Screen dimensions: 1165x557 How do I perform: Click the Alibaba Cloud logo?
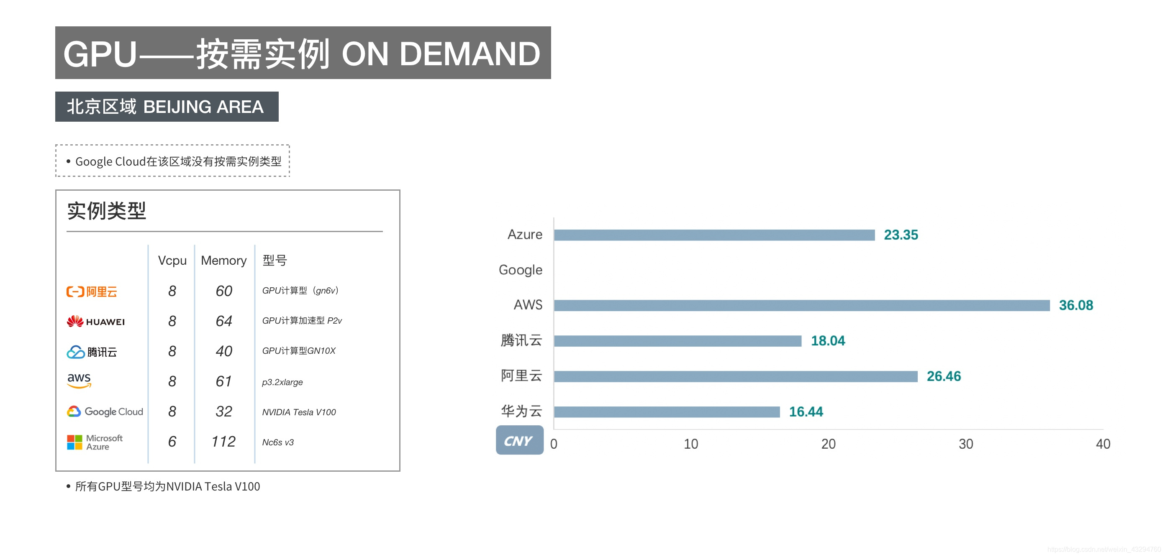[92, 291]
